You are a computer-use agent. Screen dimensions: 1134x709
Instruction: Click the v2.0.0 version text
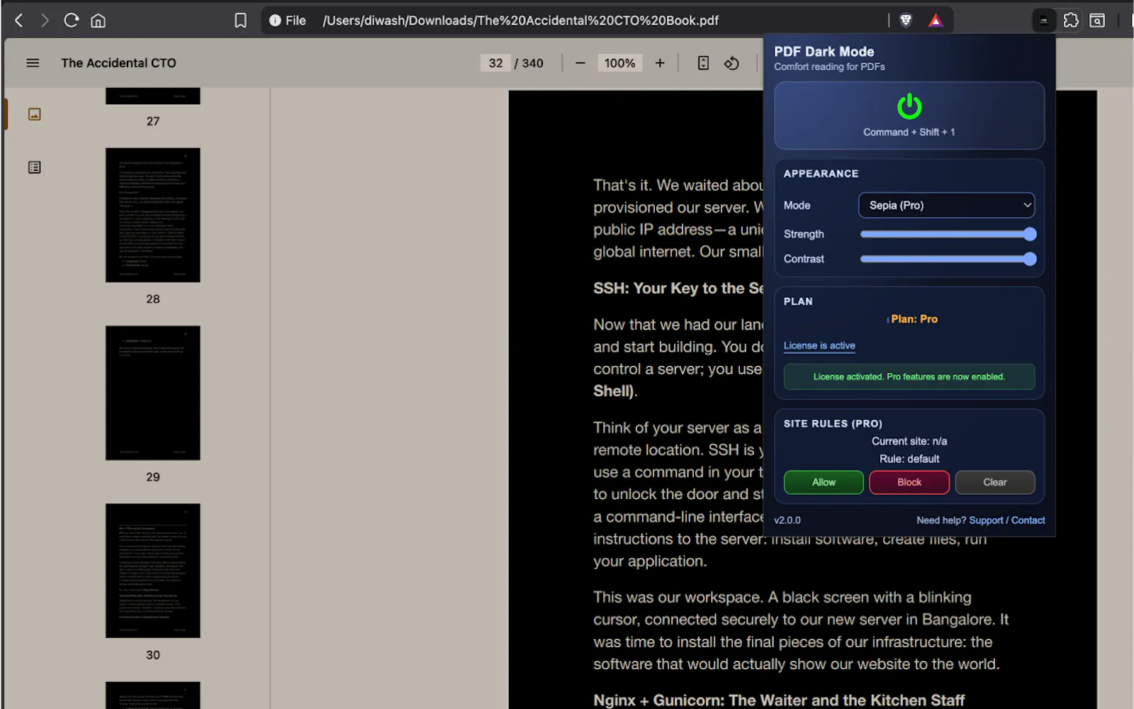[x=787, y=520]
